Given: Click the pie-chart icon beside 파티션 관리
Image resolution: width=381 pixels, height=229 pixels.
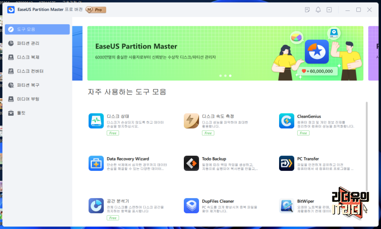Looking at the screenshot, I should (x=11, y=43).
